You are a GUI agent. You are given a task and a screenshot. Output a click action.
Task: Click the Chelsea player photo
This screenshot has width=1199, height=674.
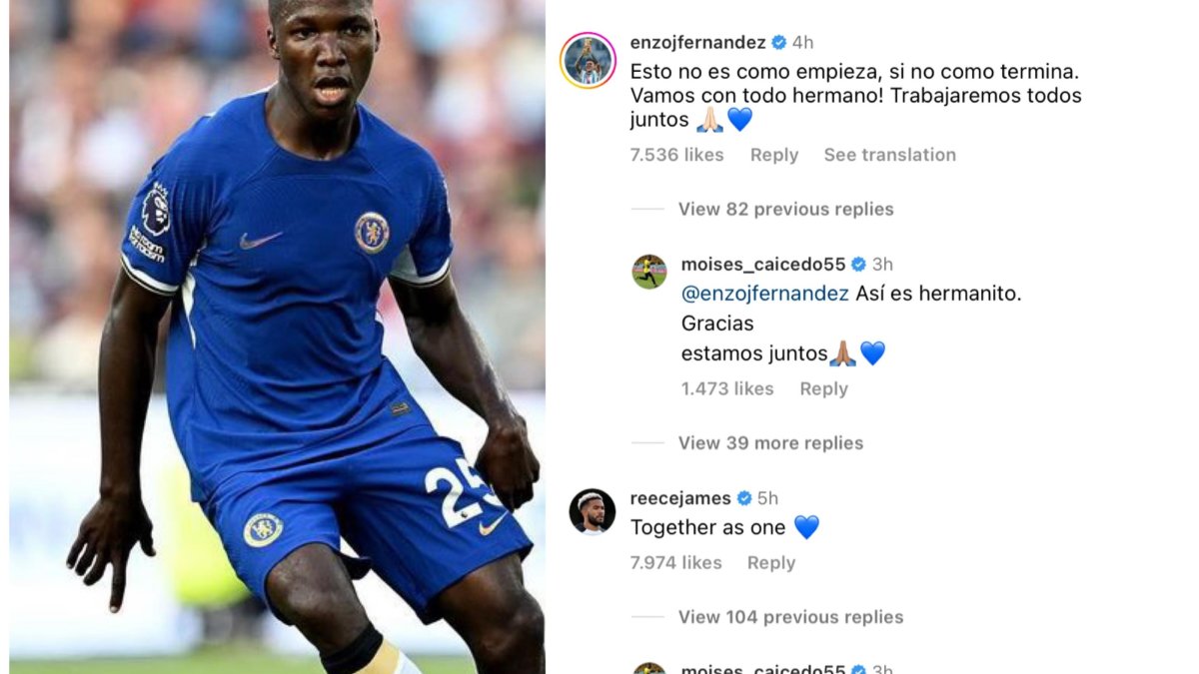pos(277,337)
